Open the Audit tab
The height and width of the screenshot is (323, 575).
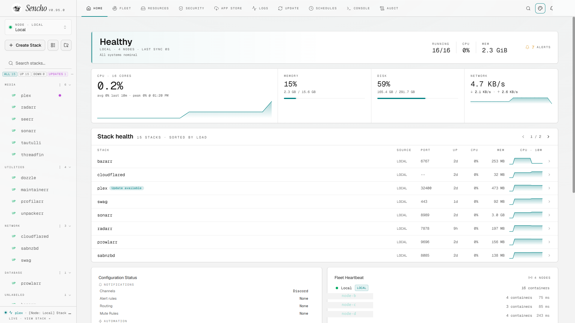pyautogui.click(x=389, y=8)
